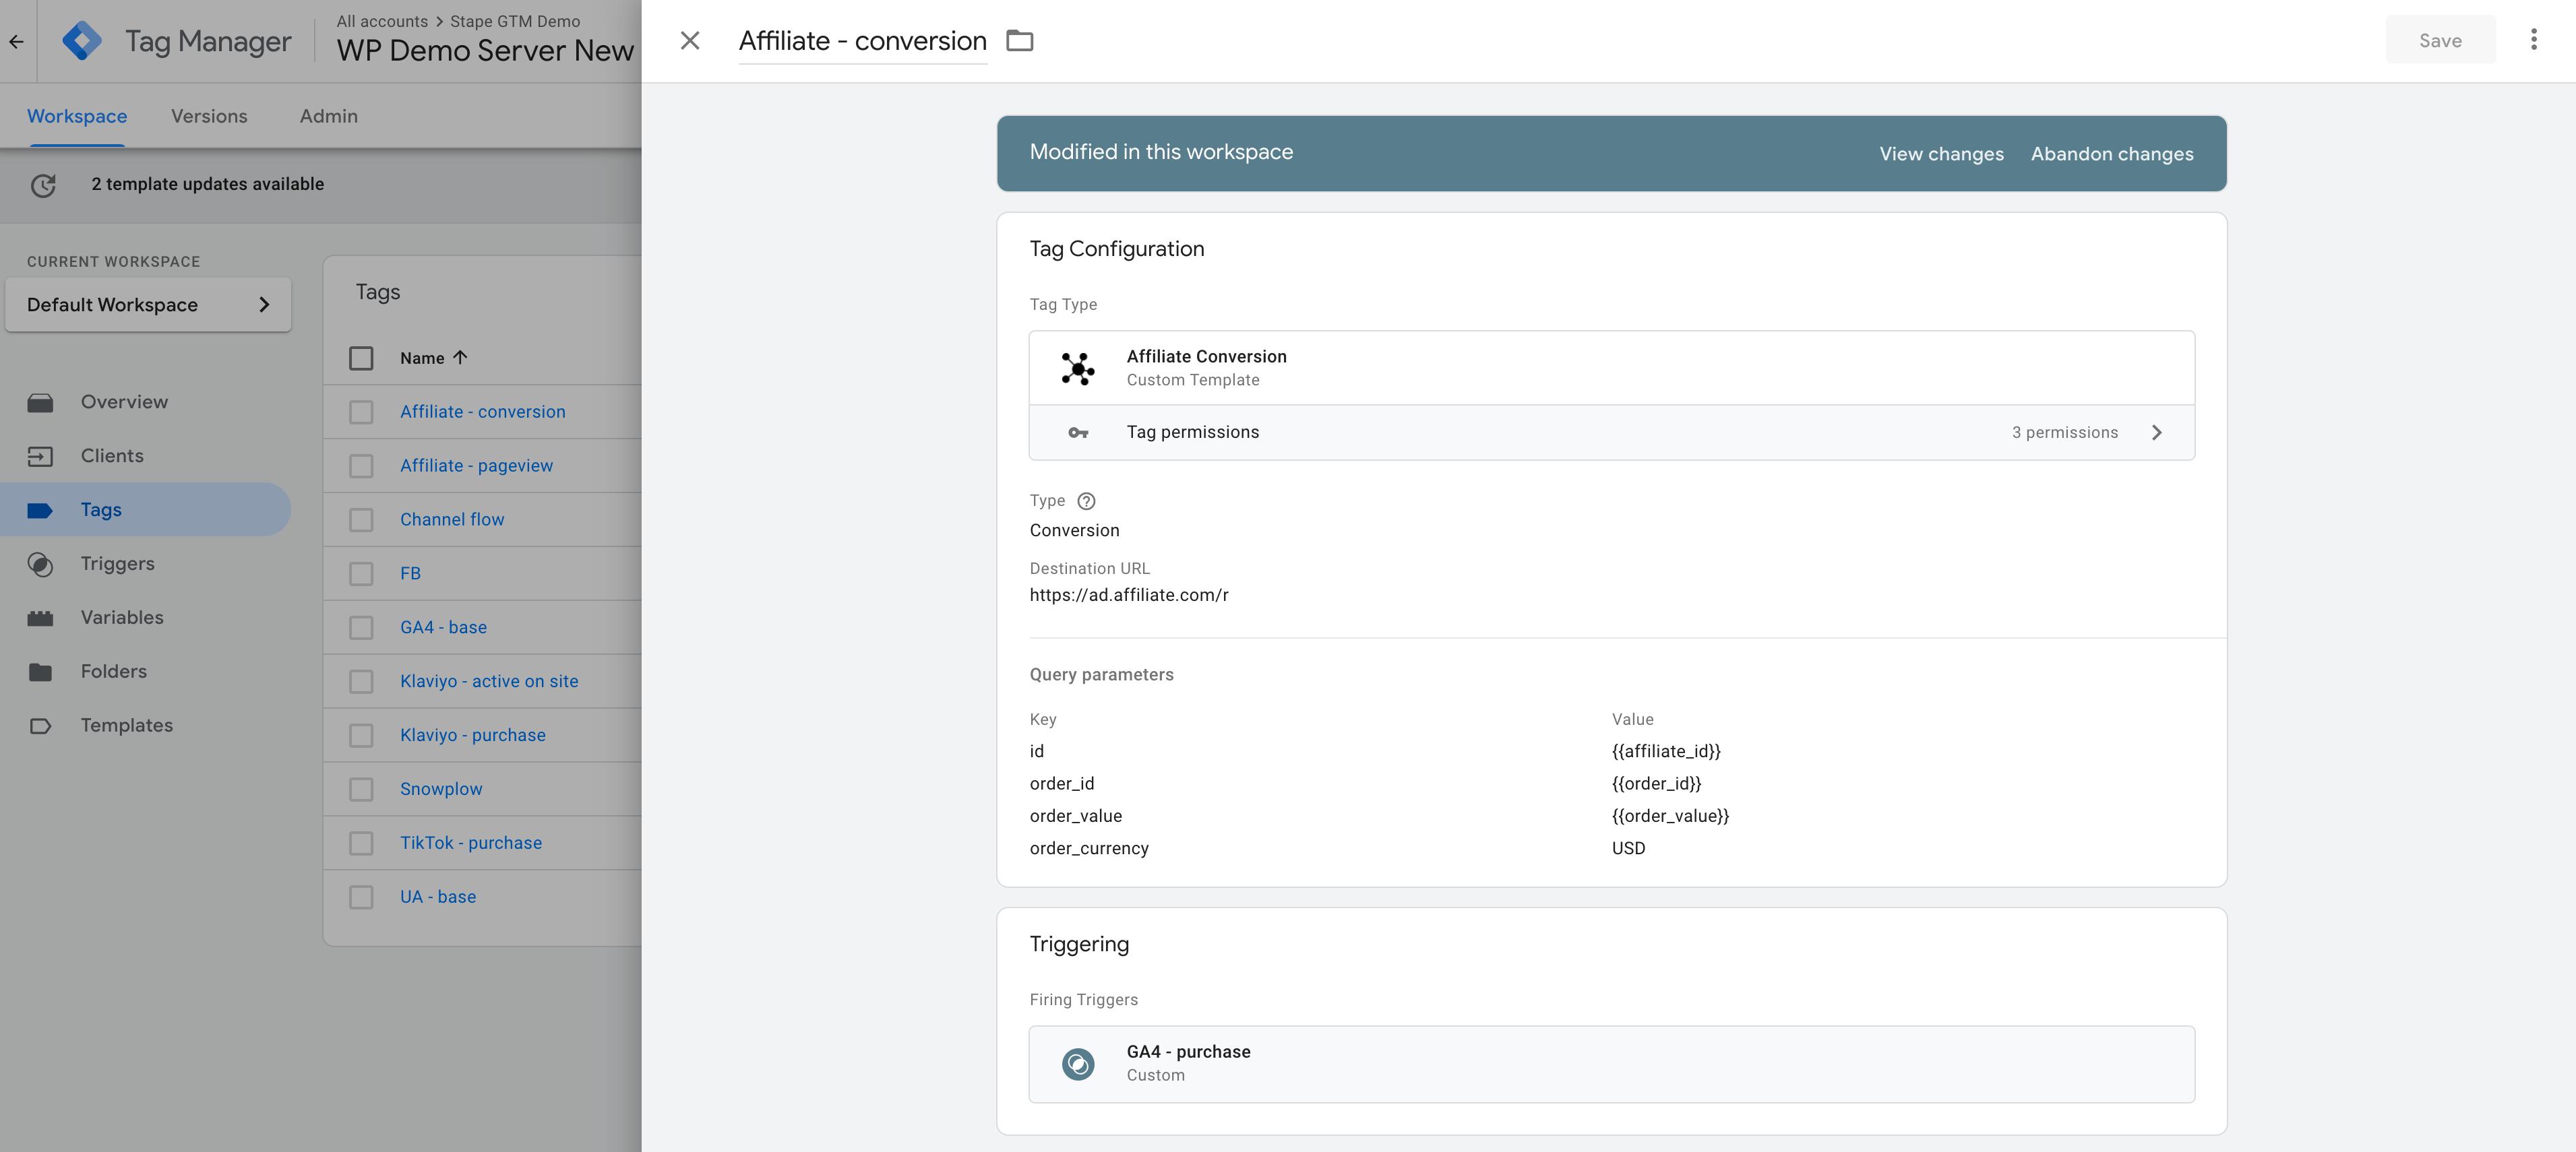This screenshot has width=2576, height=1152.
Task: Click the folder icon beside tag name
Action: point(1019,41)
